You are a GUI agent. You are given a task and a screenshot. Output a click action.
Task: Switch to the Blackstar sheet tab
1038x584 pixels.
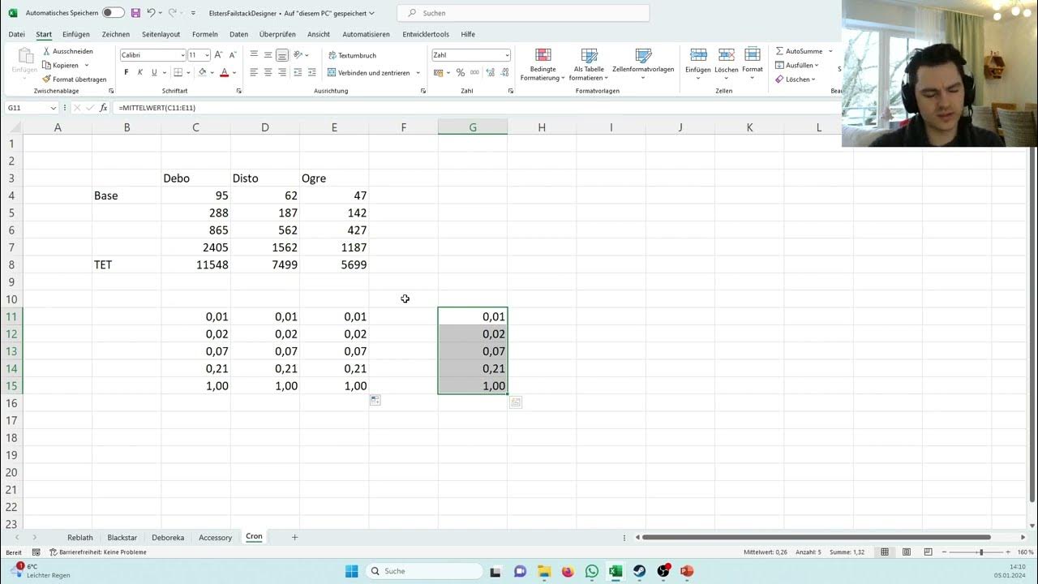122,537
